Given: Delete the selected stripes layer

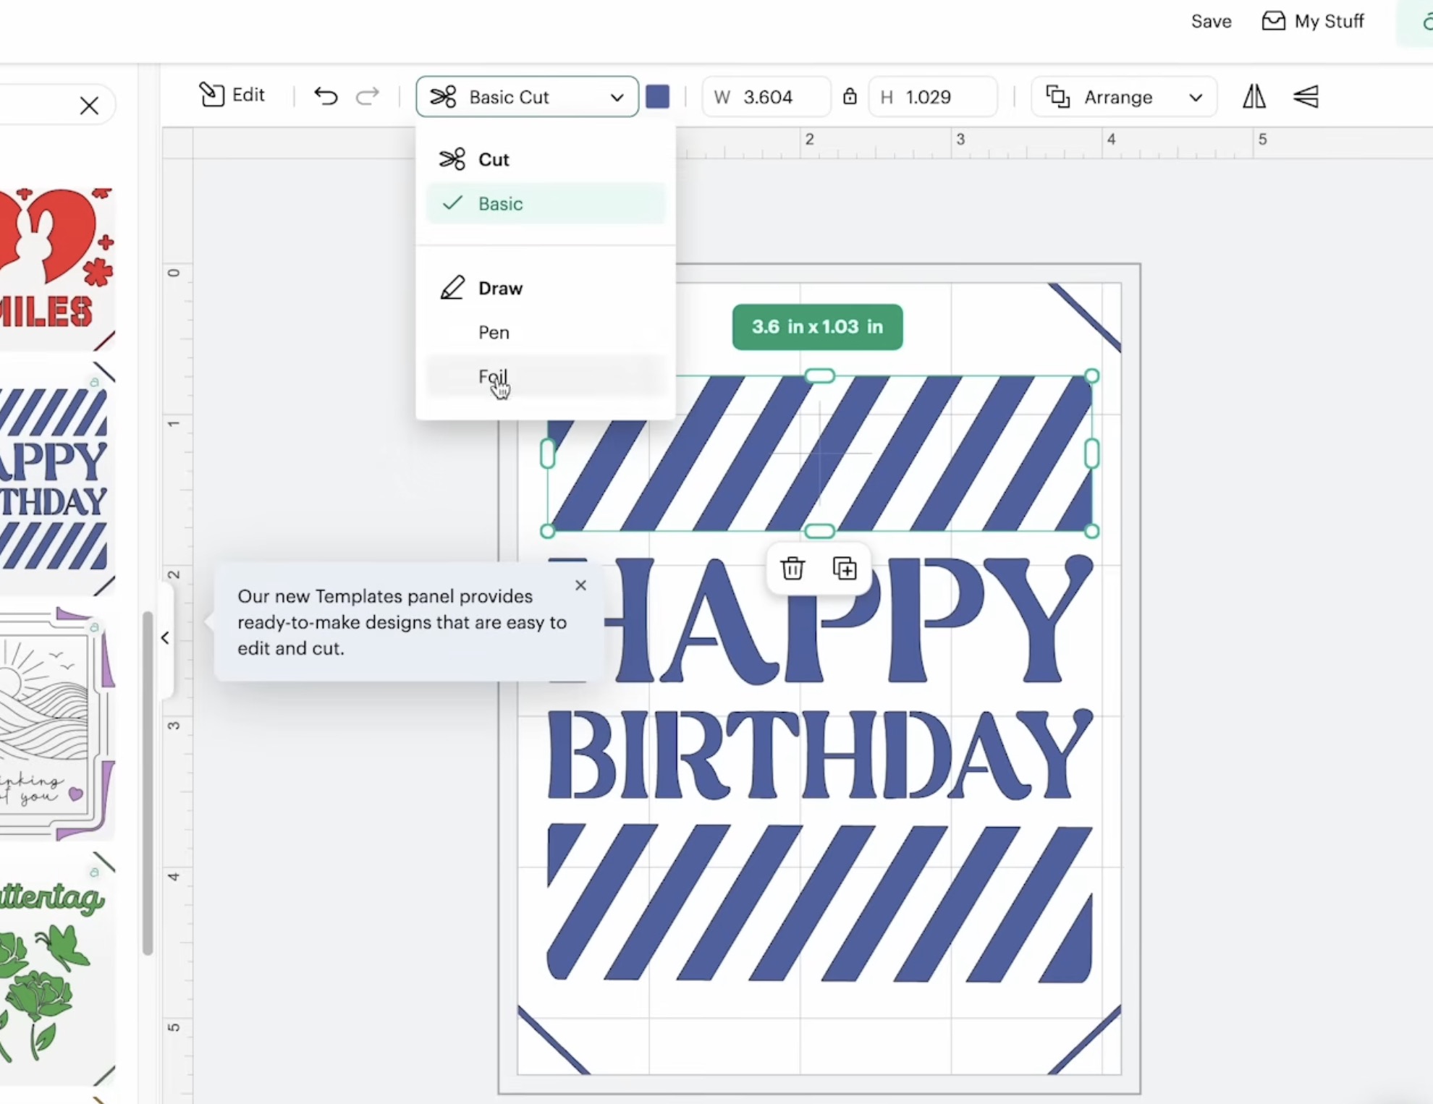Looking at the screenshot, I should pos(792,569).
